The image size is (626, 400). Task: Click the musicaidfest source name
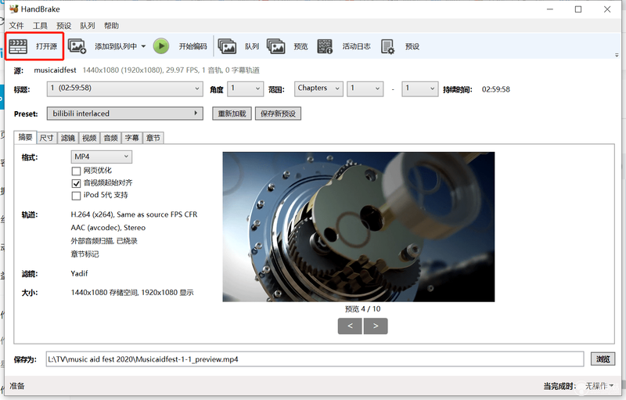pos(55,70)
